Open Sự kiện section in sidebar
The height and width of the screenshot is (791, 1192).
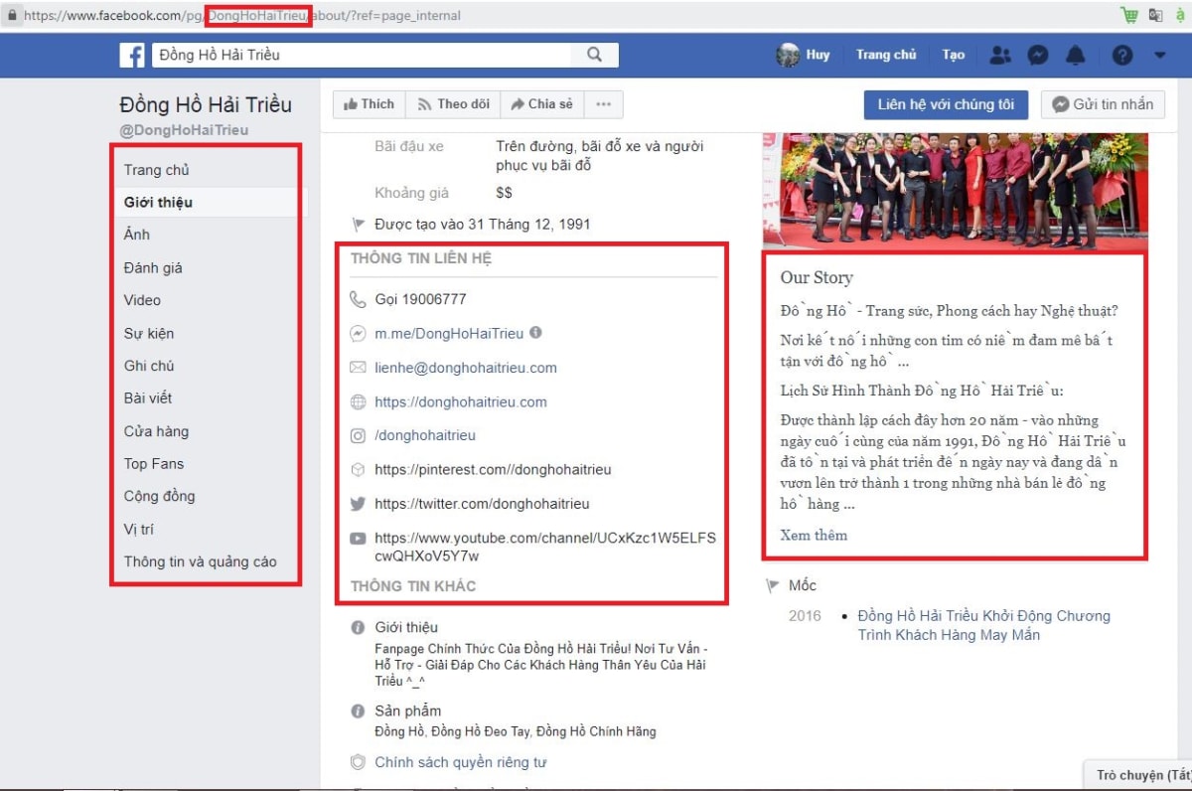149,333
